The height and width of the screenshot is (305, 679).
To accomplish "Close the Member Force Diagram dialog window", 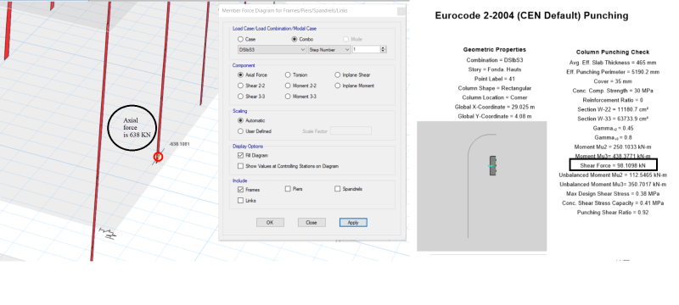I will pos(401,11).
